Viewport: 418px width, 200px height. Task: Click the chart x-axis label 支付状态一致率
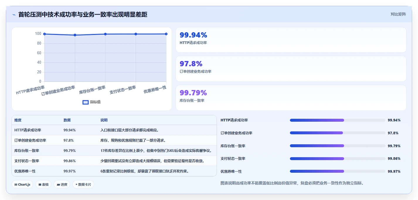click(123, 90)
